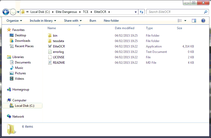
Task: Click EliteOCR breadcrumb in address bar
Action: click(100, 12)
